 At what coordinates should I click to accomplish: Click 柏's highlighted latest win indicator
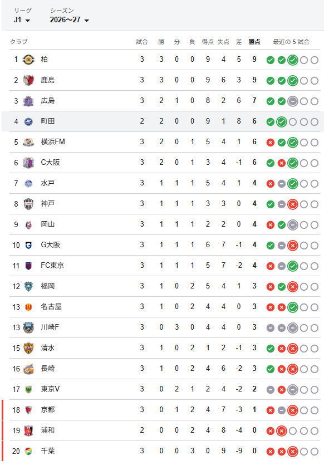293,60
